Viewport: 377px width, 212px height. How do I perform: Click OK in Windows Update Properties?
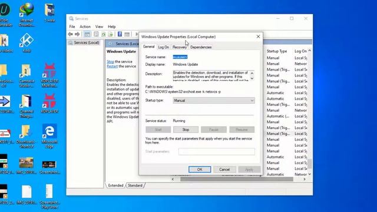click(x=200, y=170)
